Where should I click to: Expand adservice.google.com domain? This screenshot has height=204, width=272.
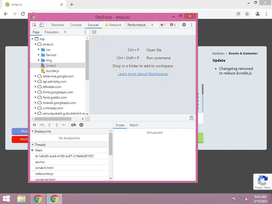pyautogui.click(x=35, y=76)
